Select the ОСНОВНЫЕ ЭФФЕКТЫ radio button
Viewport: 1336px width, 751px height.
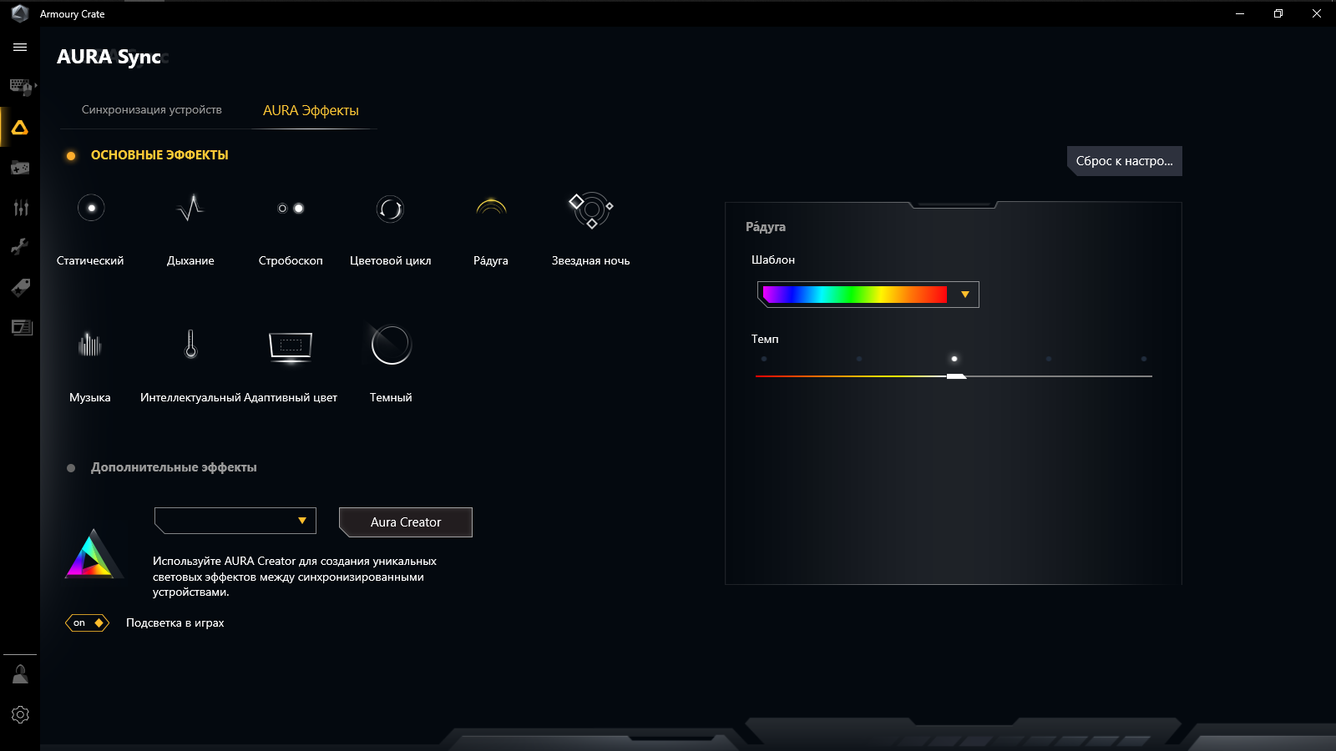[71, 156]
